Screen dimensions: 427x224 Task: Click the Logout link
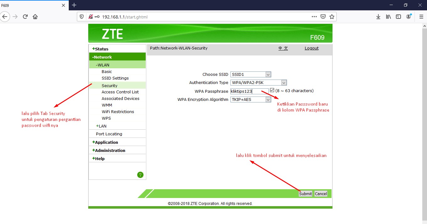pyautogui.click(x=311, y=48)
